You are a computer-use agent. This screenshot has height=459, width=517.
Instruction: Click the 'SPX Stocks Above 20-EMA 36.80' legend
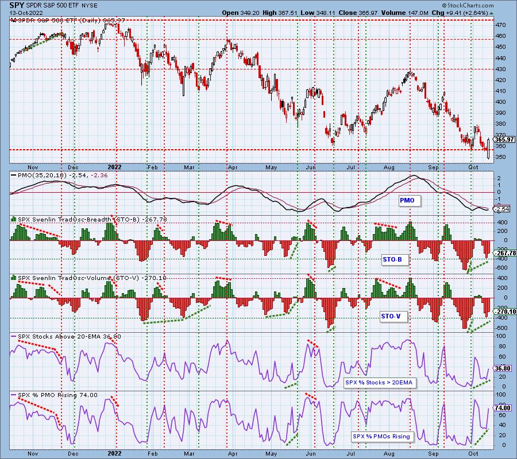click(70, 337)
